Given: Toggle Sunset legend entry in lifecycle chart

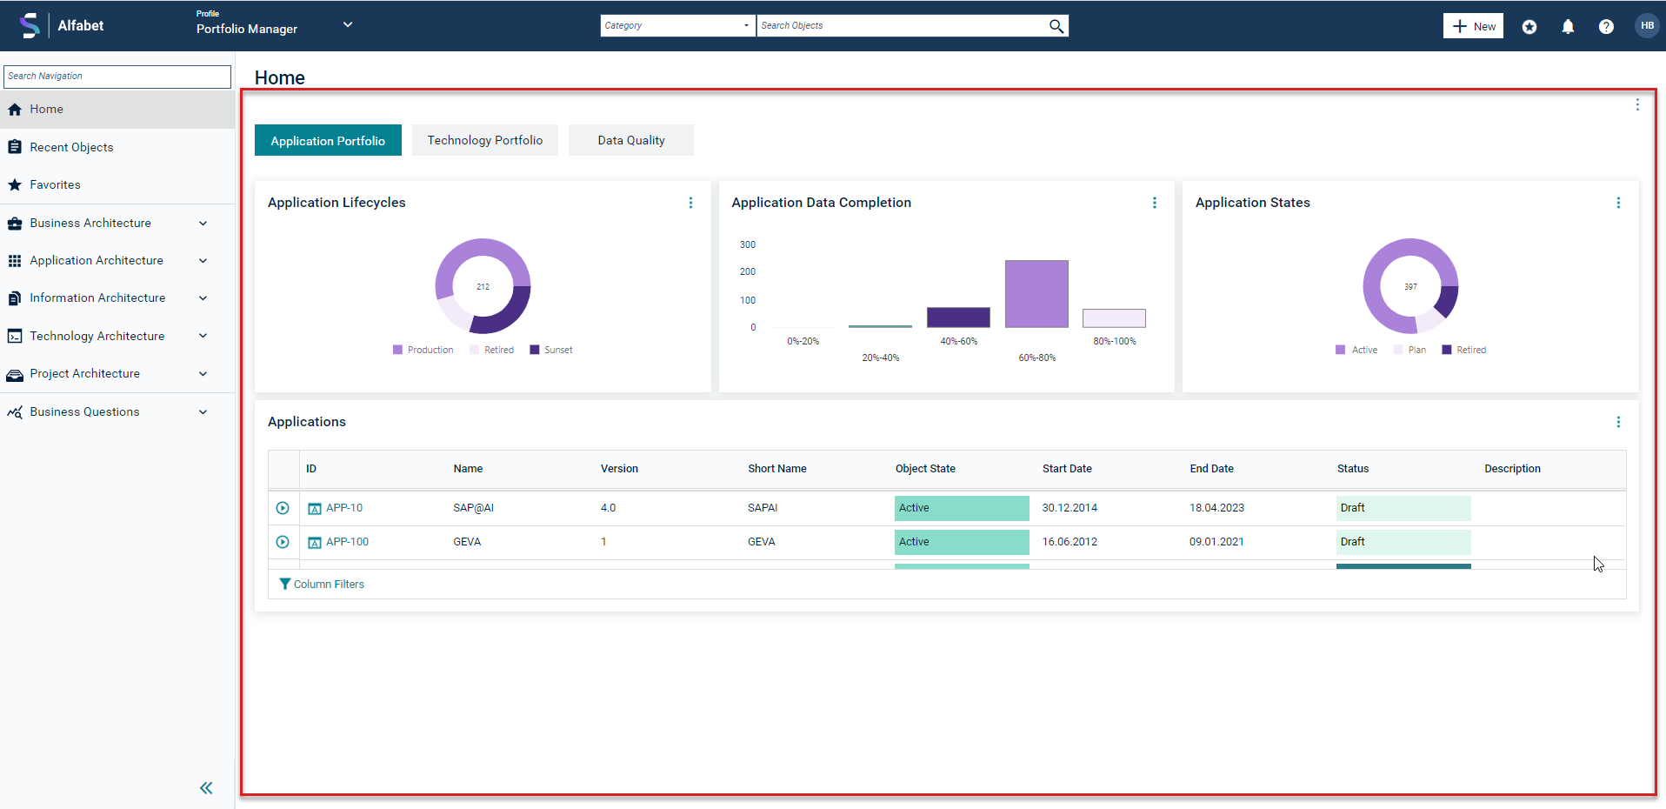Looking at the screenshot, I should [551, 350].
